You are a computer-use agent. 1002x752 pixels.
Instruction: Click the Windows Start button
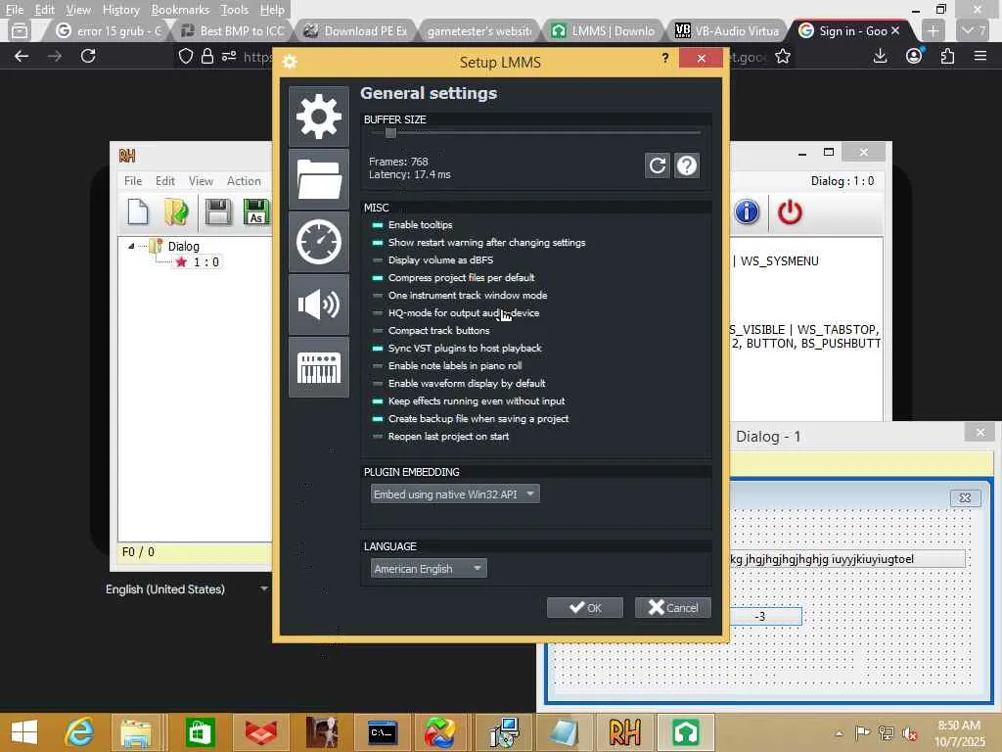(x=24, y=732)
